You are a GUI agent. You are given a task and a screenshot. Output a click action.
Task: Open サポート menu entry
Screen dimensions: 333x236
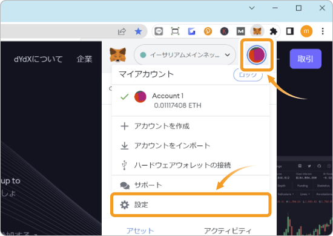[191, 185]
